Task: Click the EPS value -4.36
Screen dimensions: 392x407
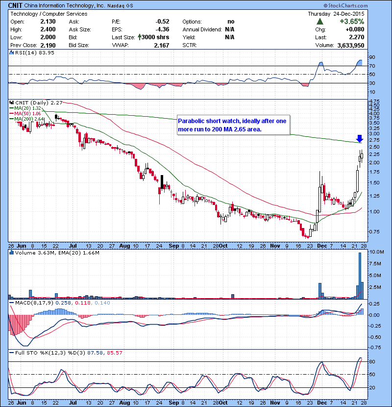Action: click(x=162, y=29)
